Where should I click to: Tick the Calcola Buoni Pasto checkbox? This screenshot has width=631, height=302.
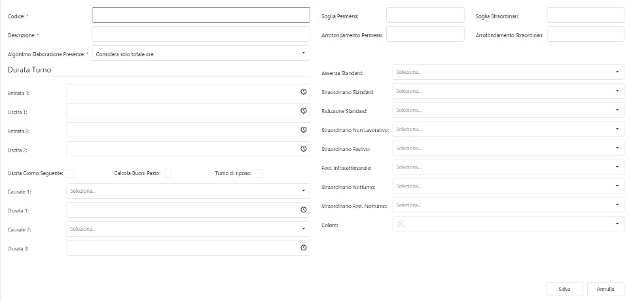tap(168, 173)
